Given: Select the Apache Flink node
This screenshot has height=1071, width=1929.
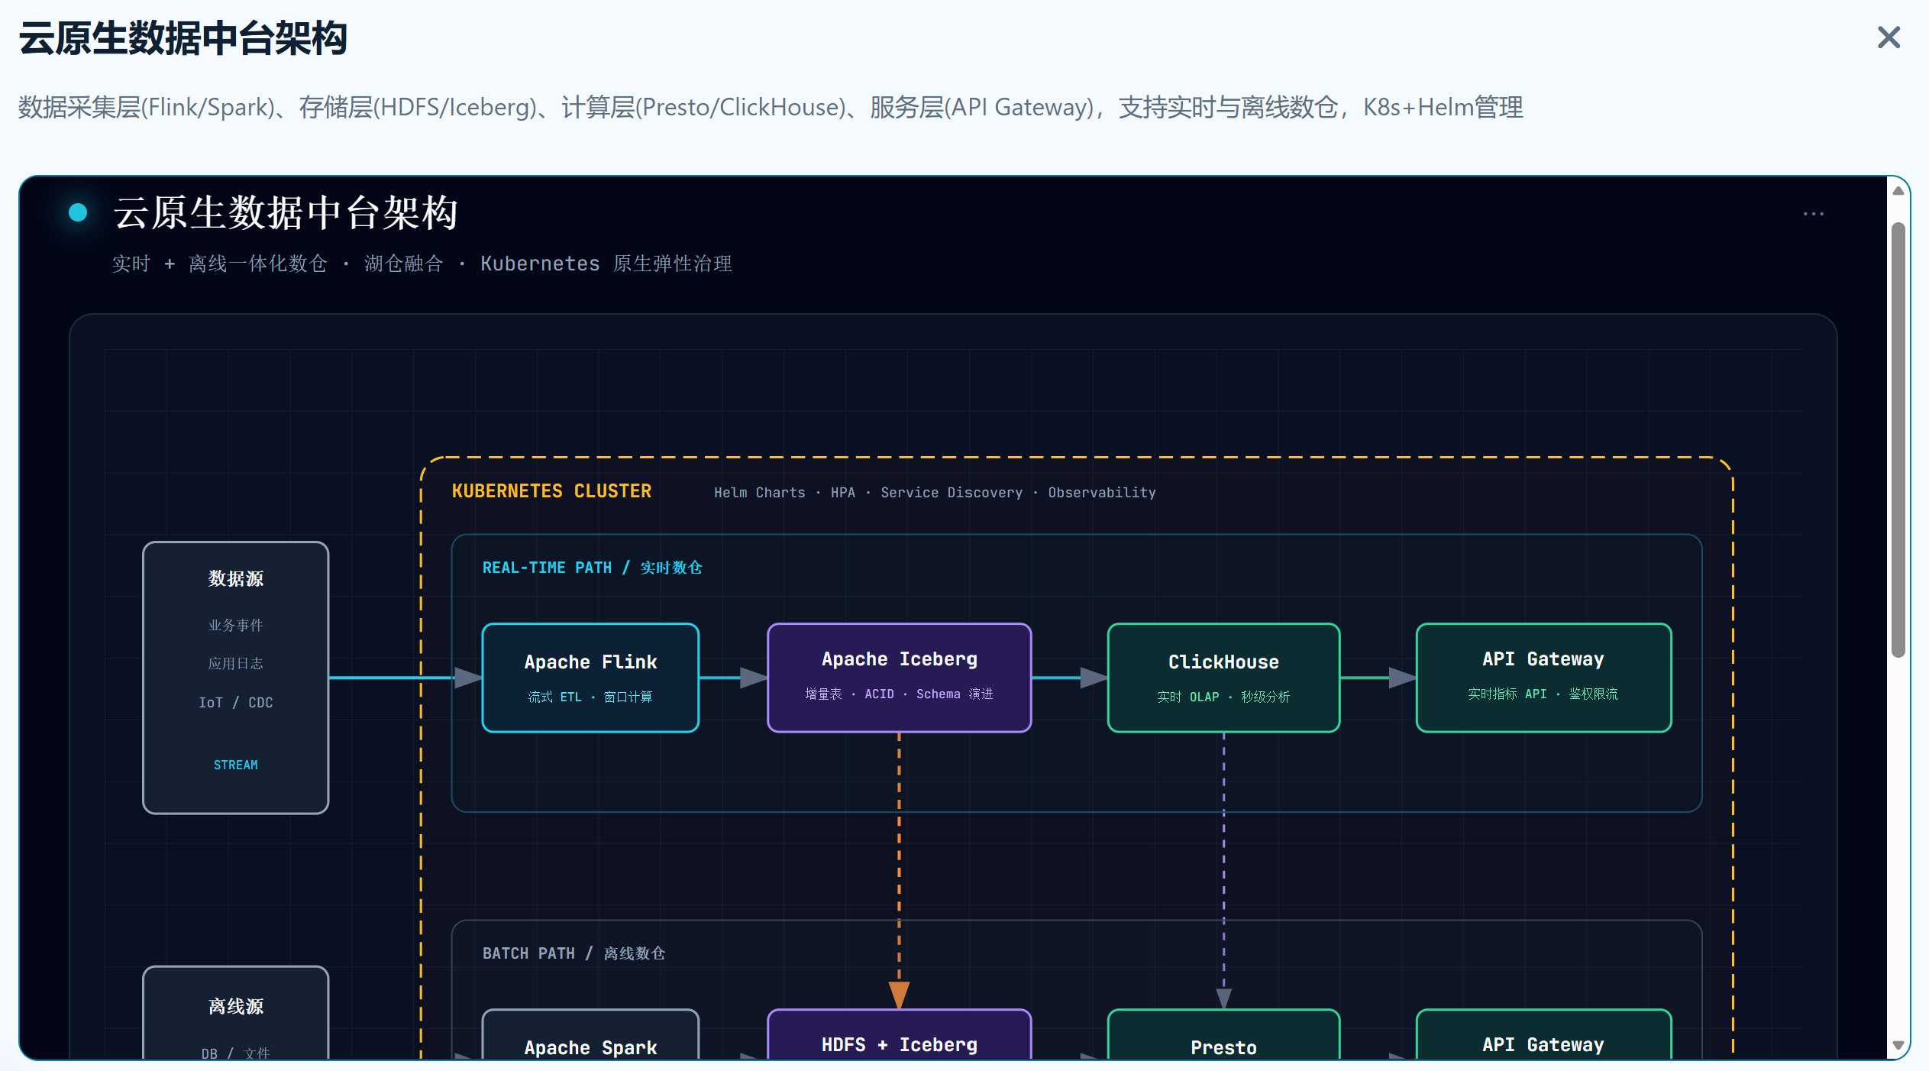Looking at the screenshot, I should [590, 678].
